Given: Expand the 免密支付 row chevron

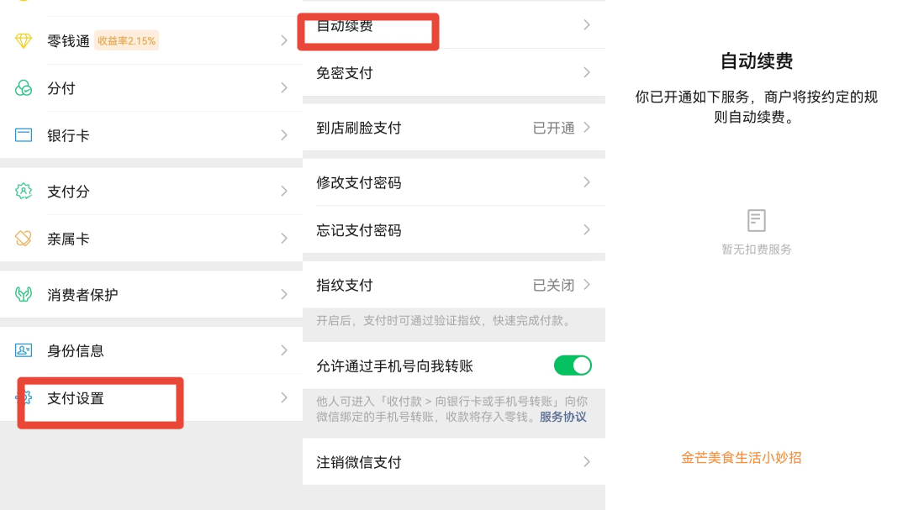Looking at the screenshot, I should (x=587, y=72).
